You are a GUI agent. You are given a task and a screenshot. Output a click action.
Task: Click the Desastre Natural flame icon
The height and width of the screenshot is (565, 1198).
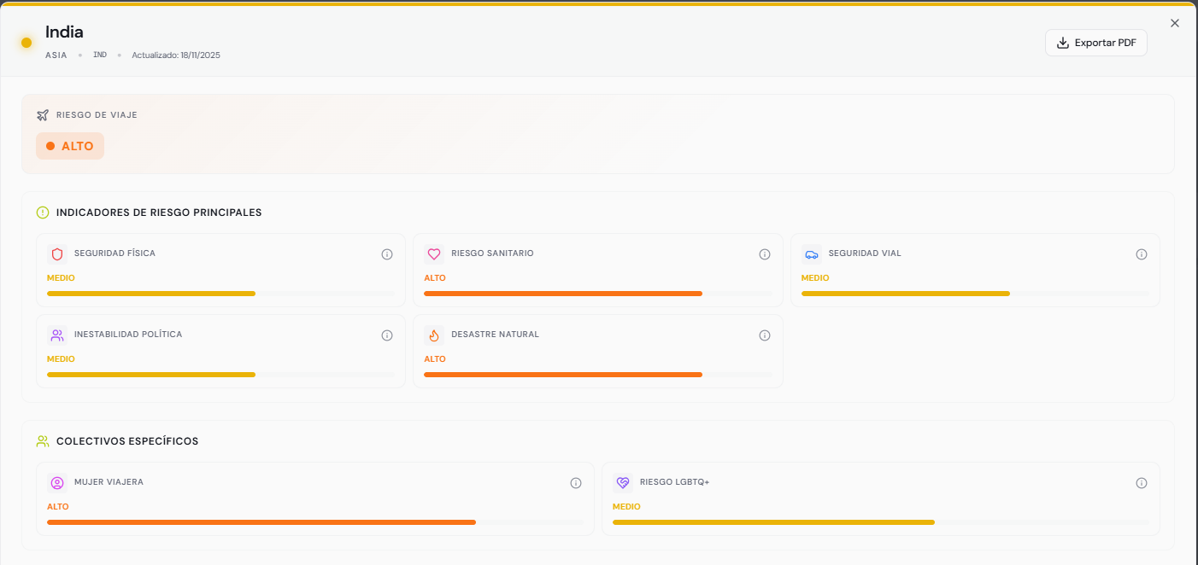click(x=434, y=335)
